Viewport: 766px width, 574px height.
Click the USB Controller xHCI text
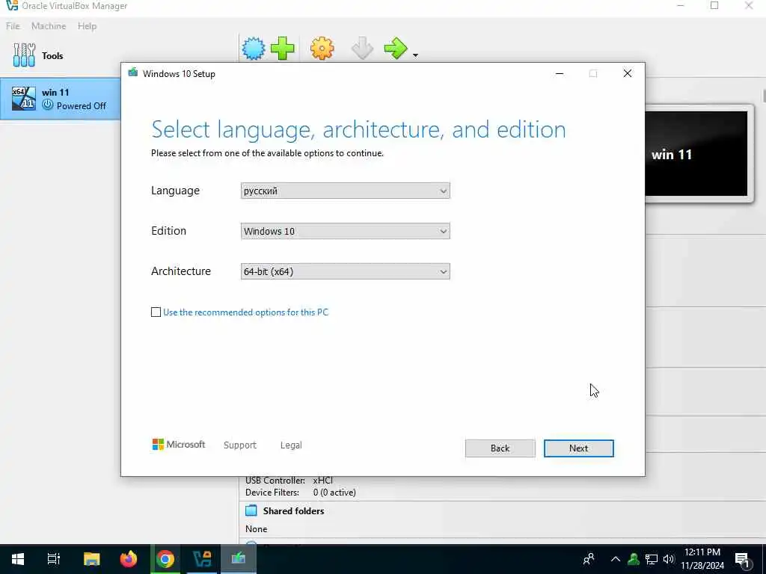coord(289,481)
